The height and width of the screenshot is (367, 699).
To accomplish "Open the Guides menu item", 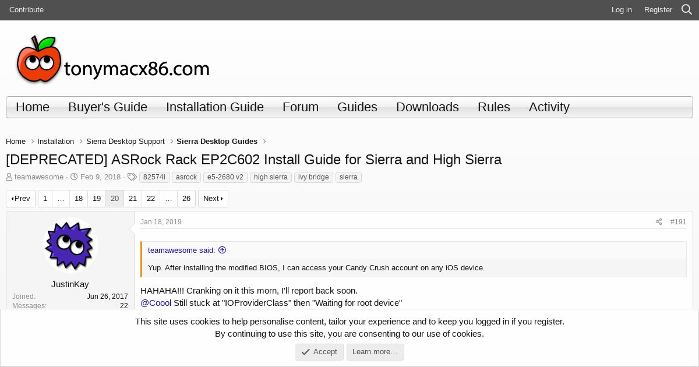I will pyautogui.click(x=357, y=107).
